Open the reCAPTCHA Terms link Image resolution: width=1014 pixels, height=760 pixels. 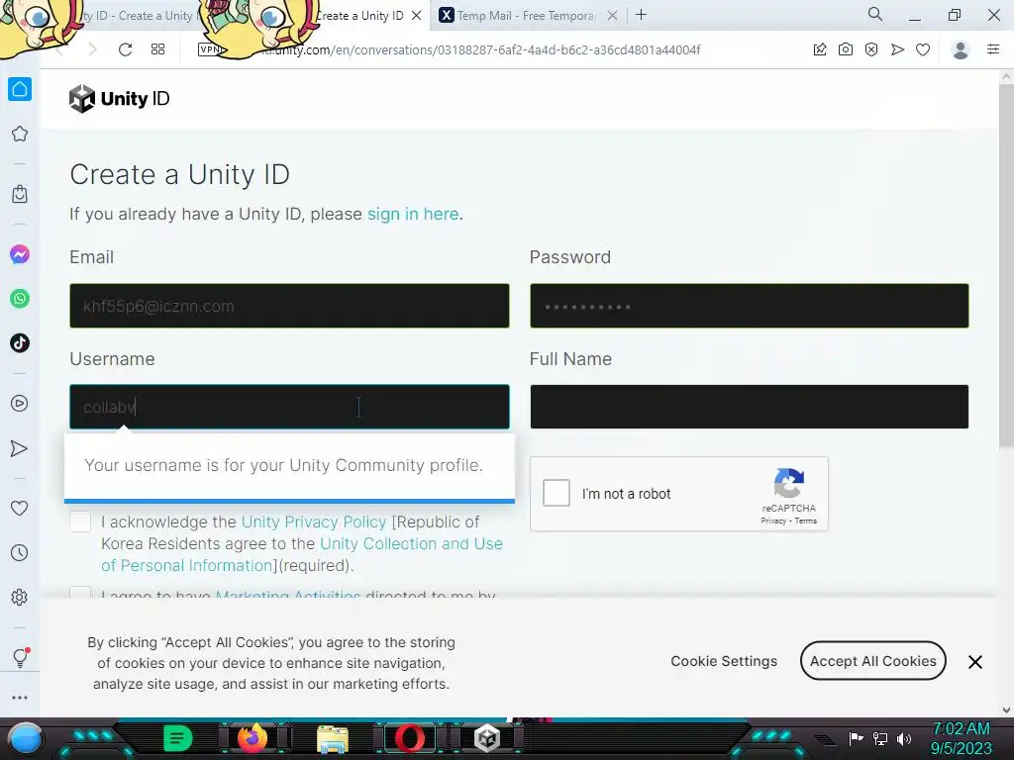click(806, 521)
